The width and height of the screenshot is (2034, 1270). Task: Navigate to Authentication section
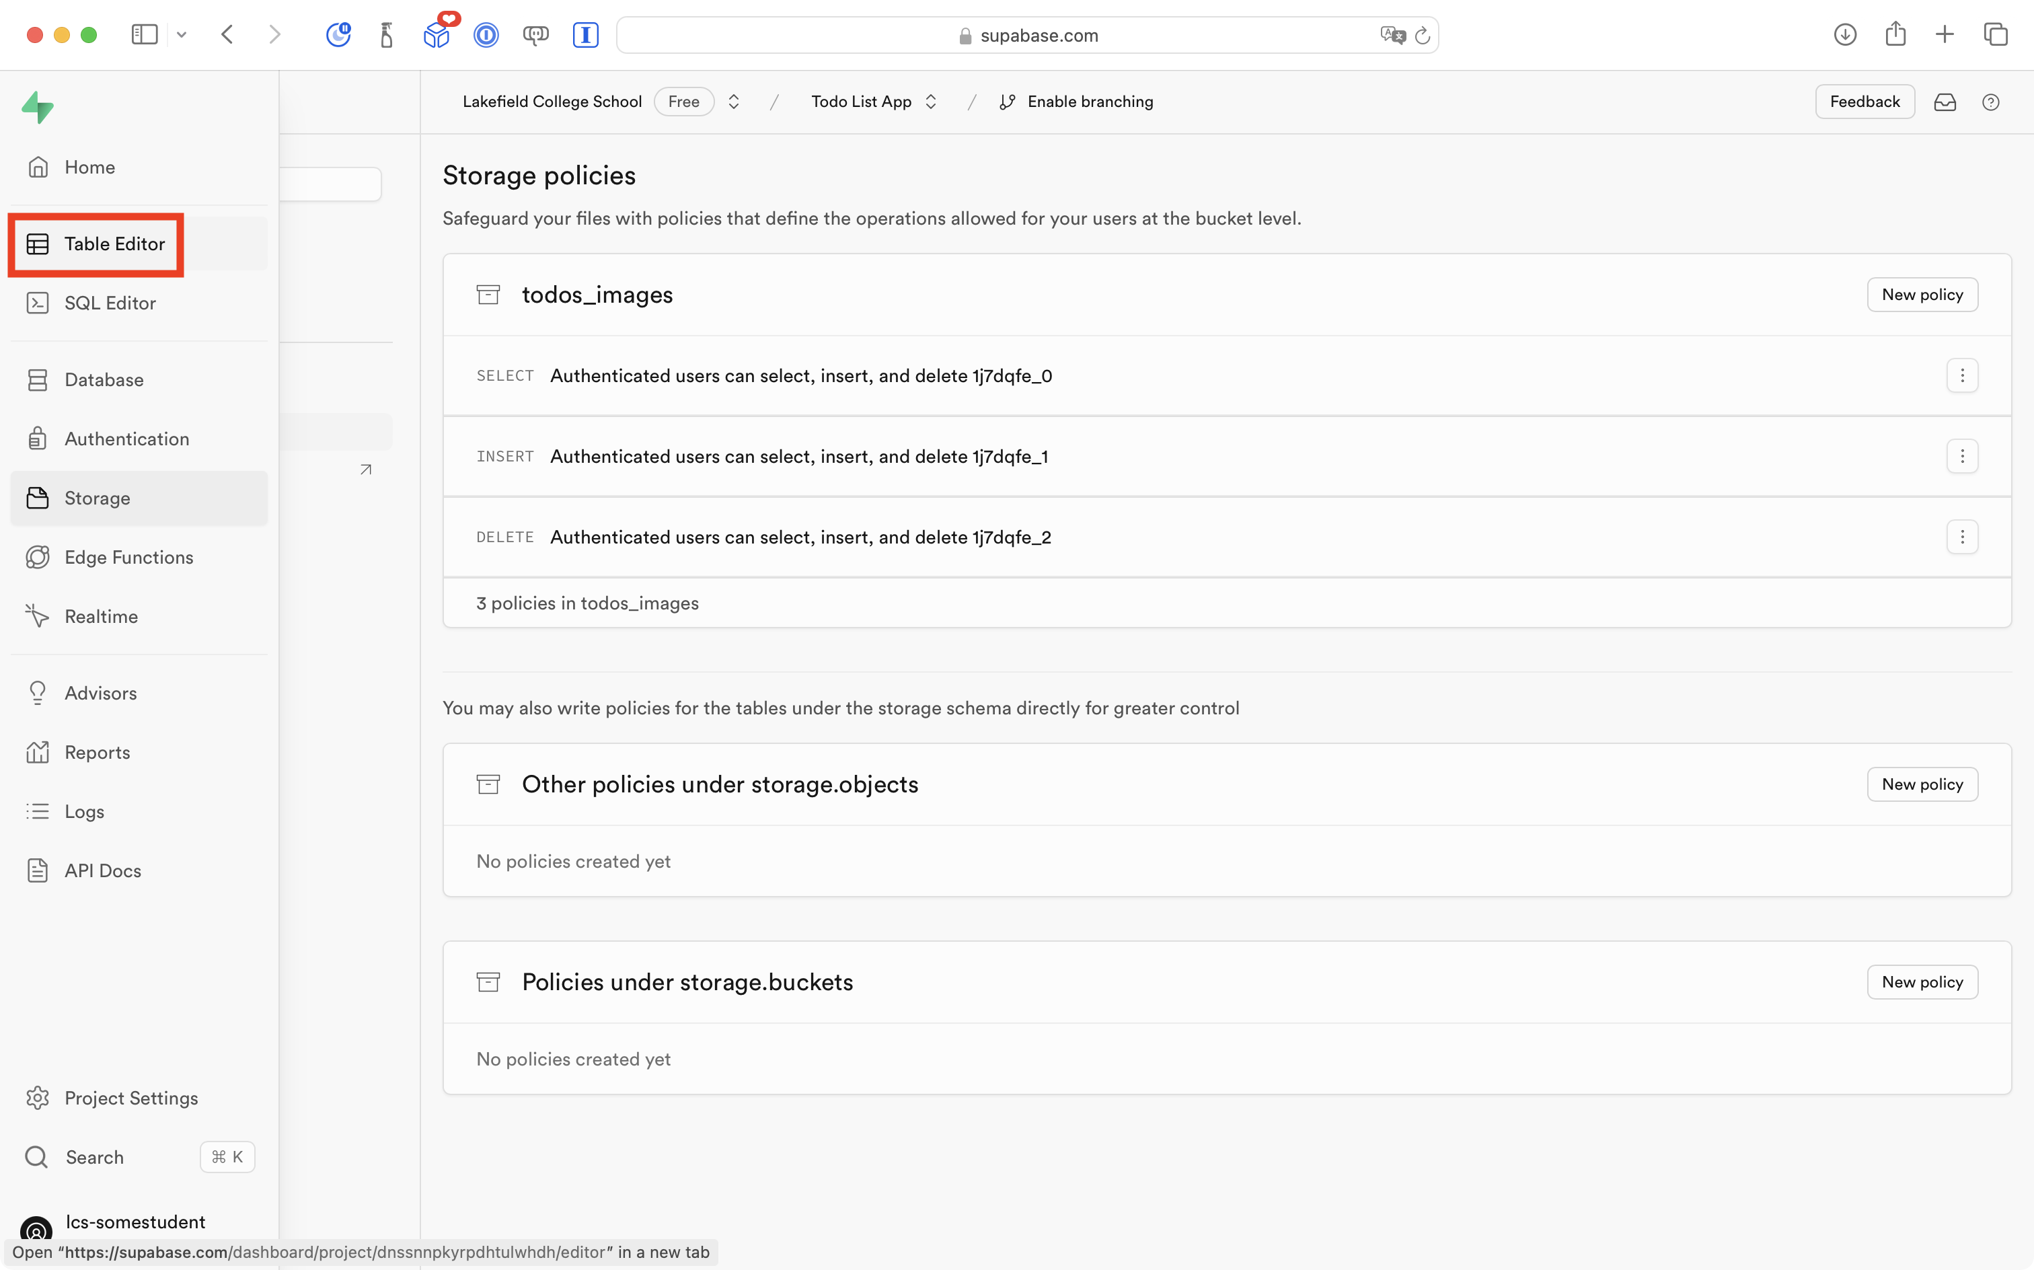[x=127, y=439]
